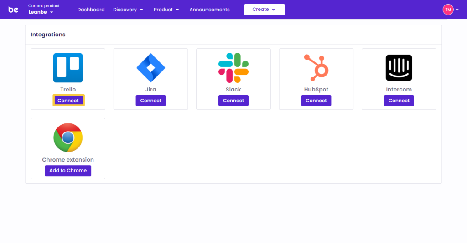This screenshot has height=243, width=467.
Task: Click the HubSpot logo icon
Action: coord(316,67)
